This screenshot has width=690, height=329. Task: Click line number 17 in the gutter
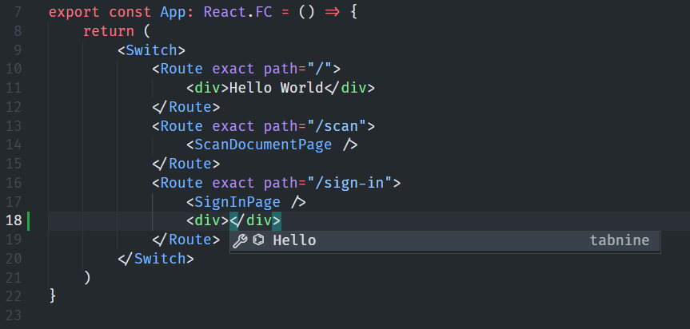[14, 202]
